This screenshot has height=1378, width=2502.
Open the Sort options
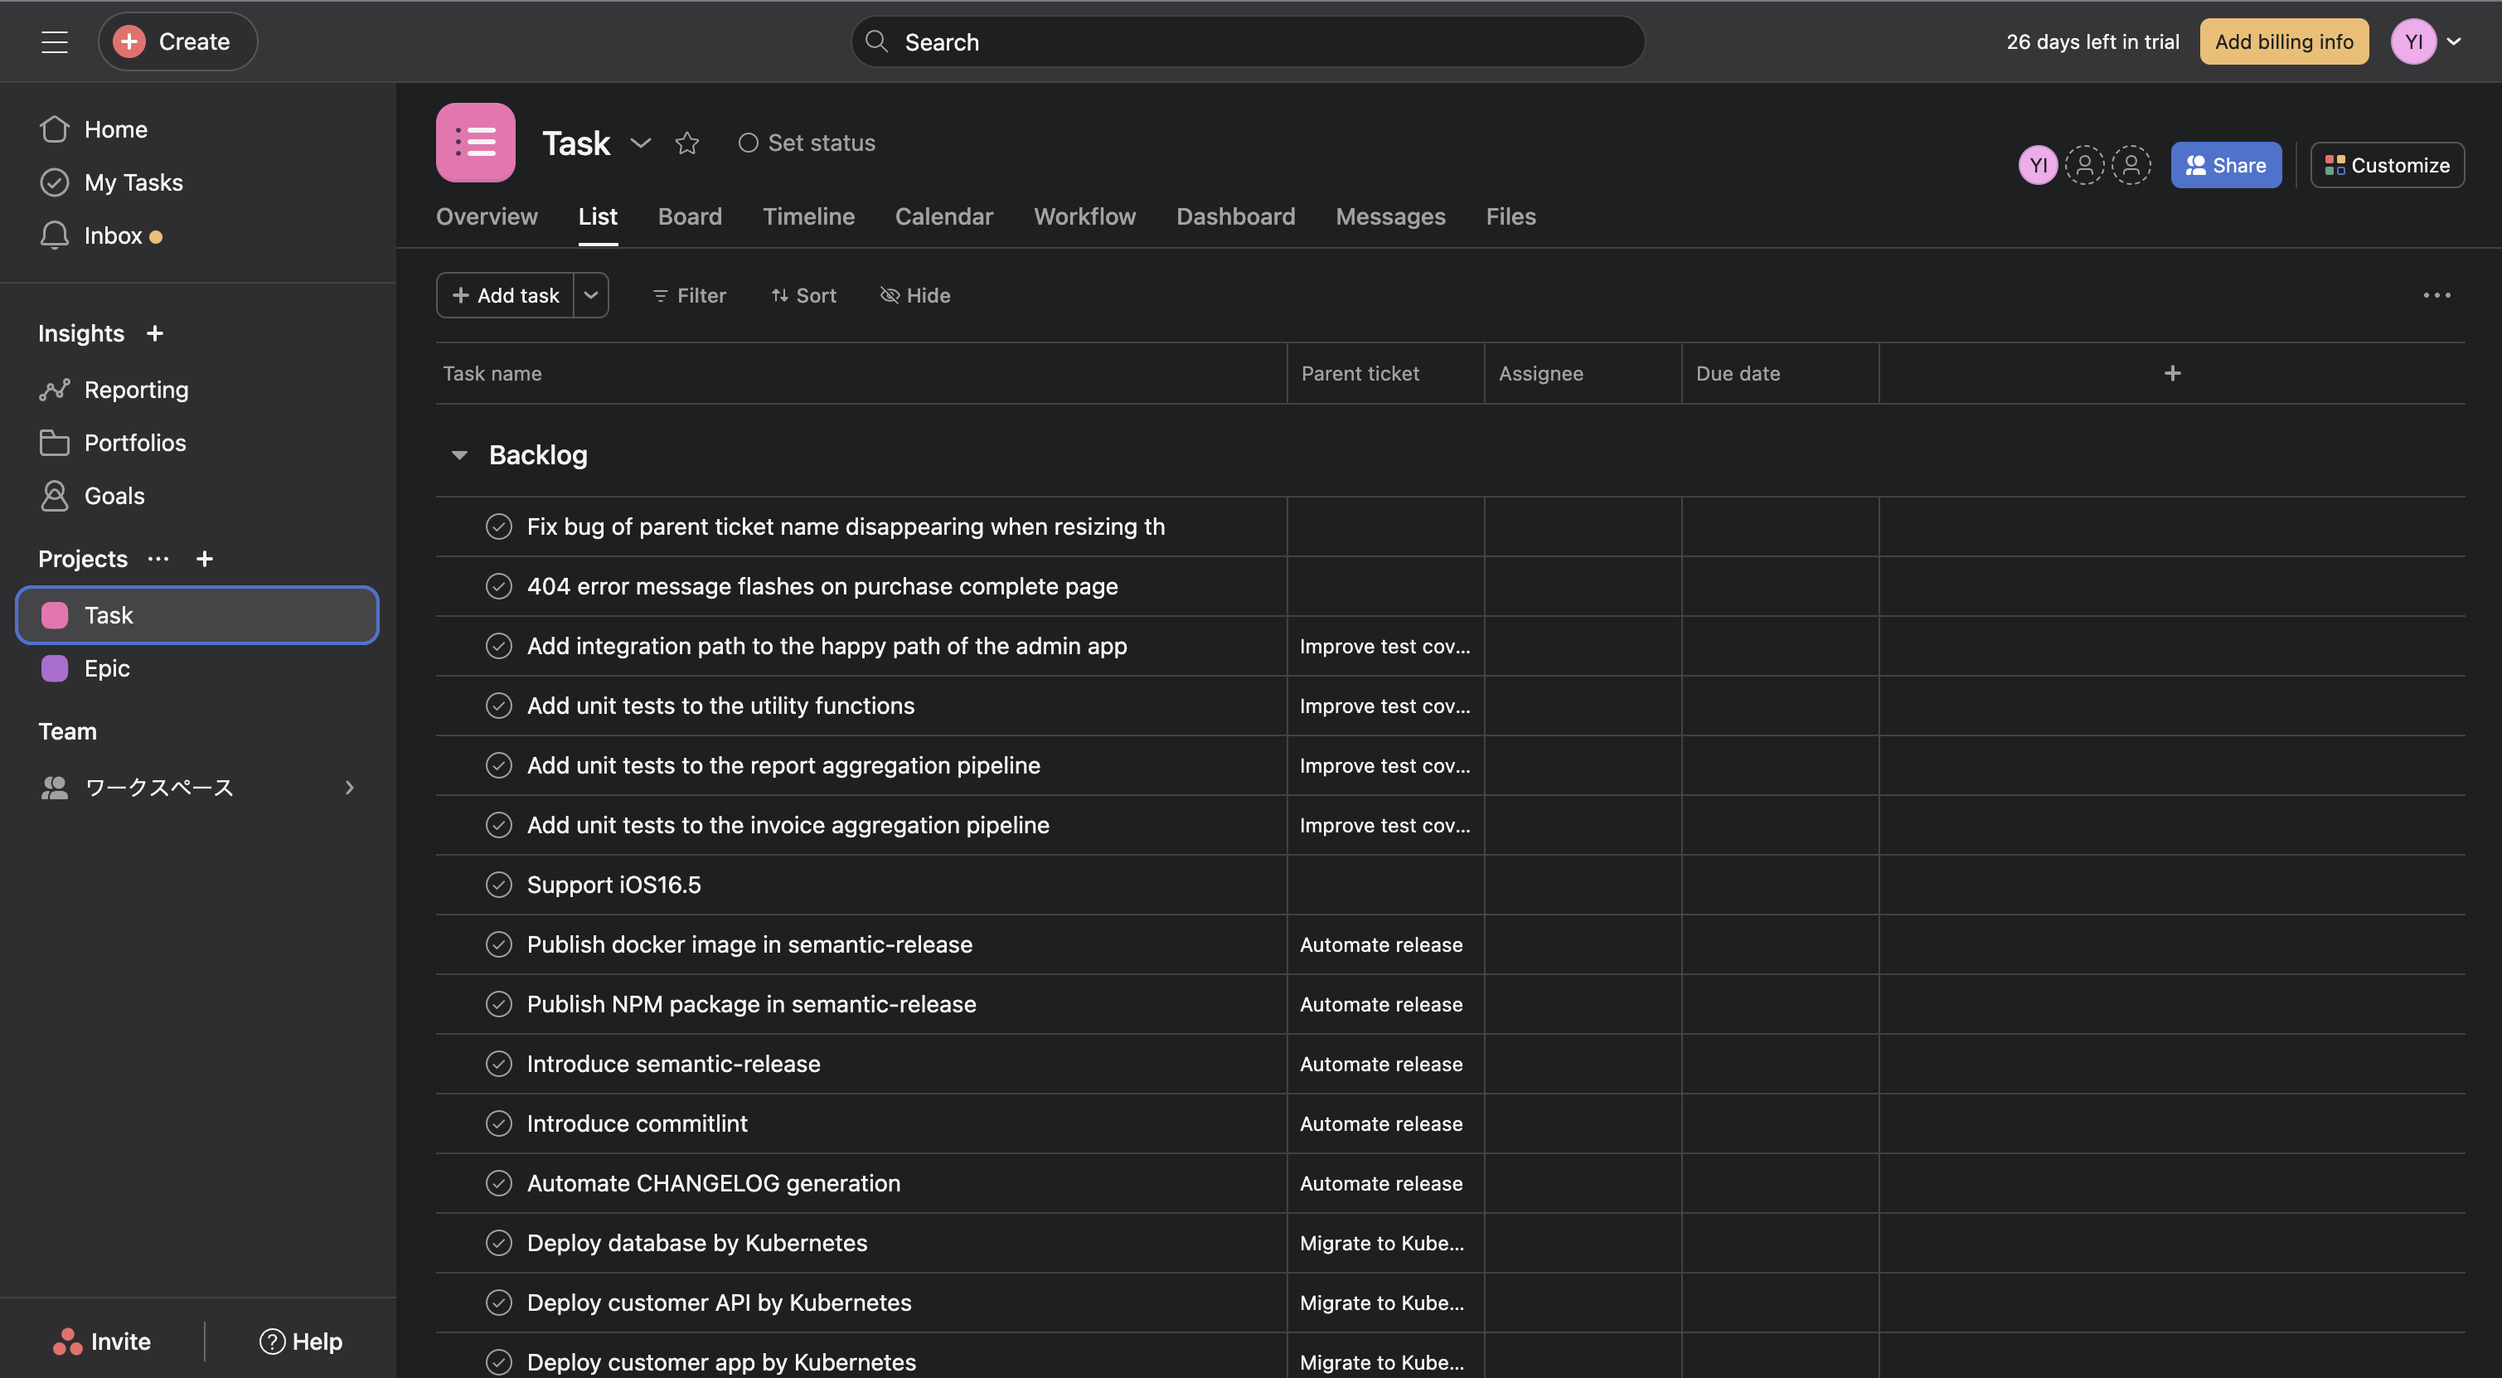(x=803, y=295)
